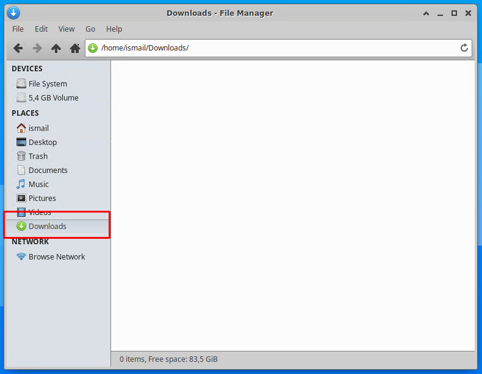Open the File menu
The image size is (482, 374).
[18, 29]
